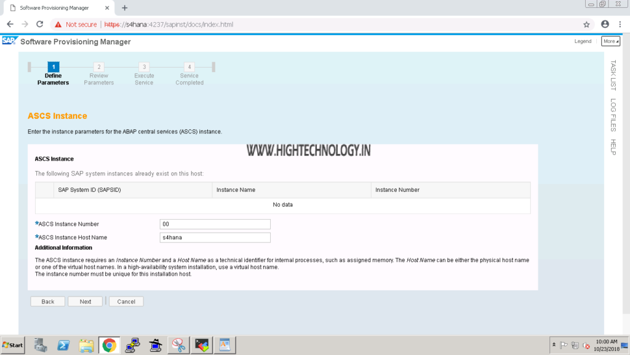
Task: Click the ASCS Instance Host Name field
Action: (215, 237)
